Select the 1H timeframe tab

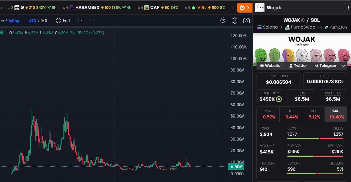click(x=291, y=114)
